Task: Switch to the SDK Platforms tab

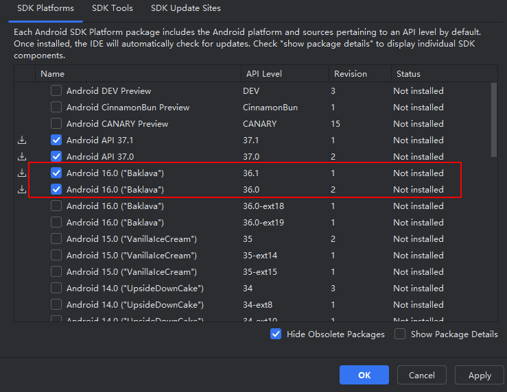Action: pos(45,8)
